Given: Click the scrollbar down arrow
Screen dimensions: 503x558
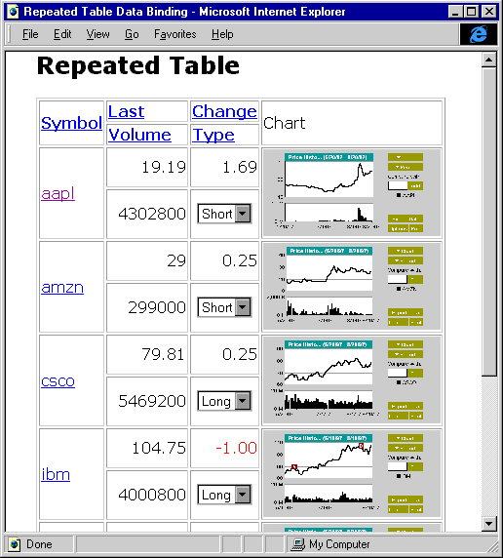Looking at the screenshot, I should point(488,524).
